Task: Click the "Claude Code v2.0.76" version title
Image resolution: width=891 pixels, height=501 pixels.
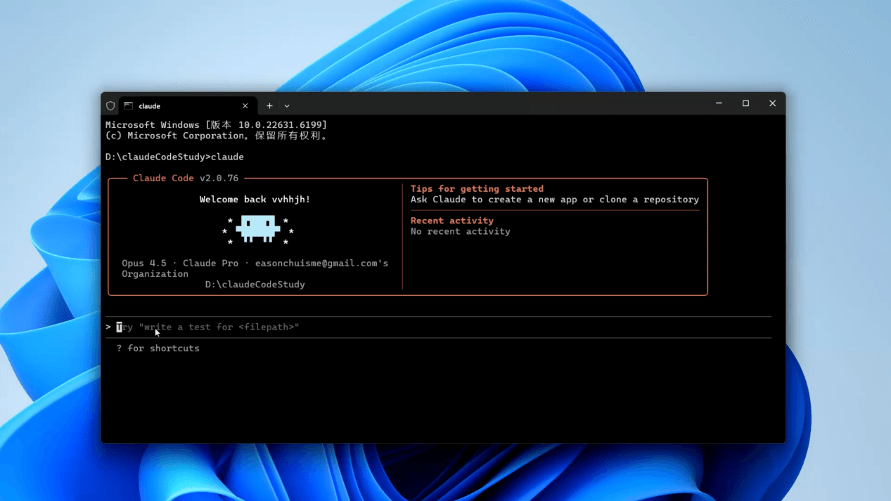Action: [186, 178]
